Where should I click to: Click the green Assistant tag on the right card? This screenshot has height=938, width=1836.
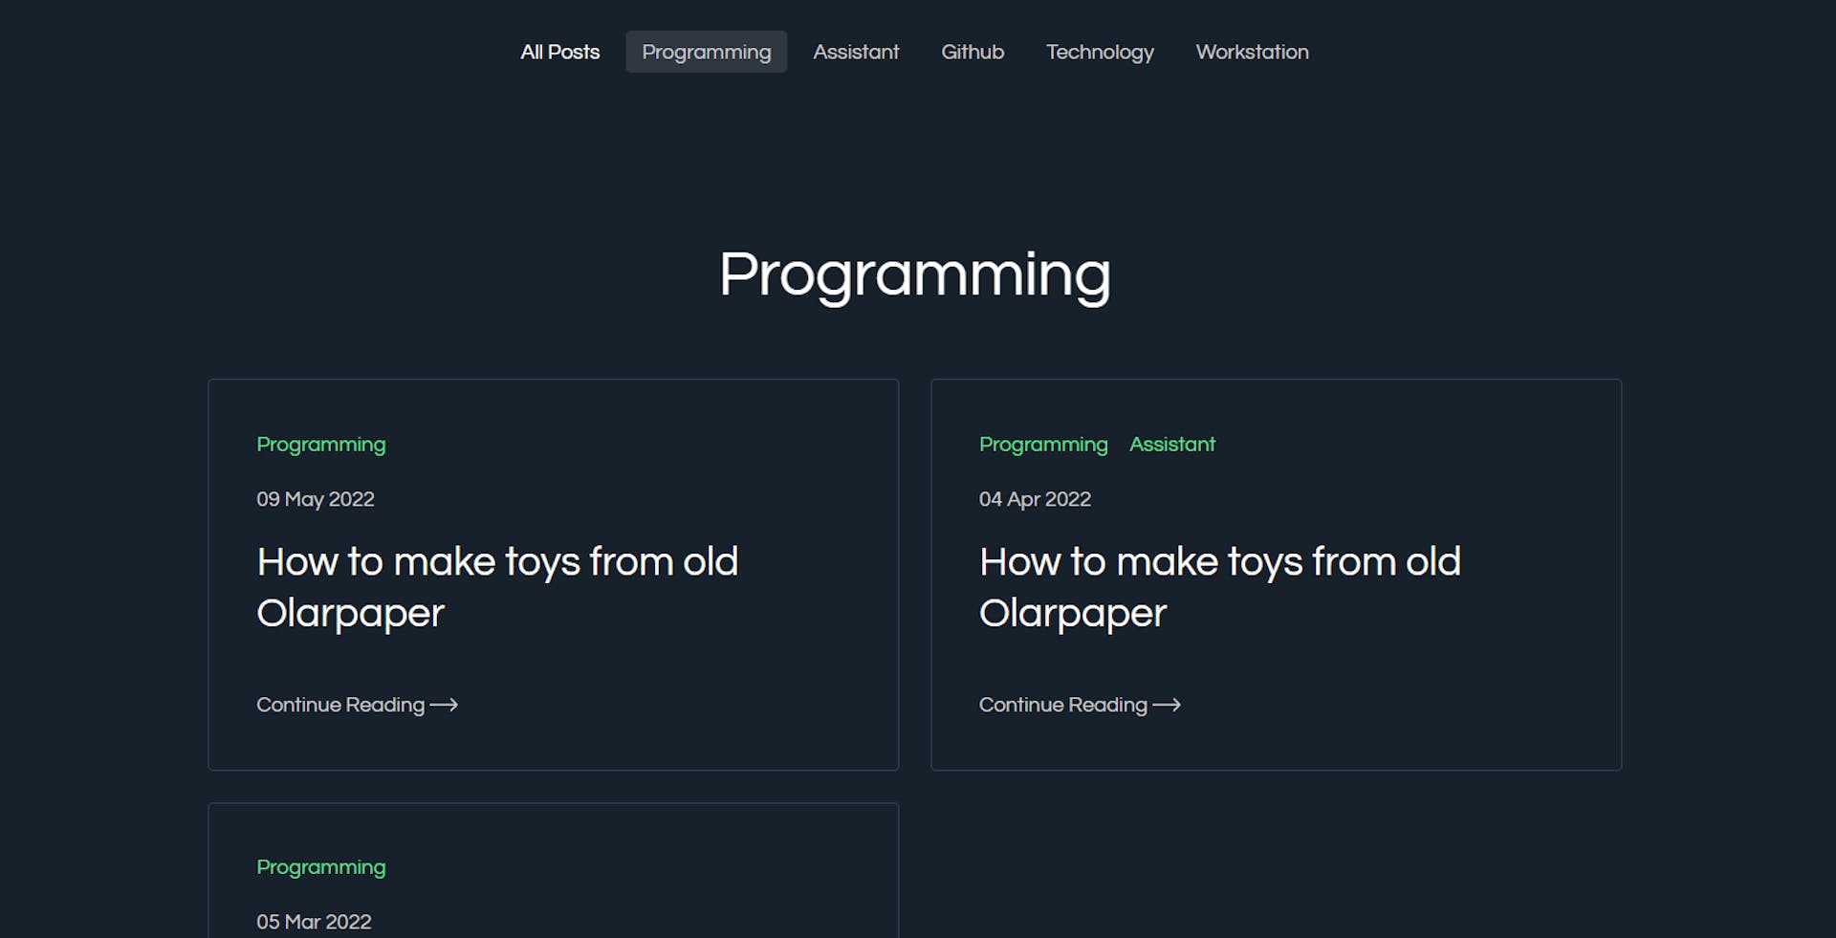pos(1172,444)
